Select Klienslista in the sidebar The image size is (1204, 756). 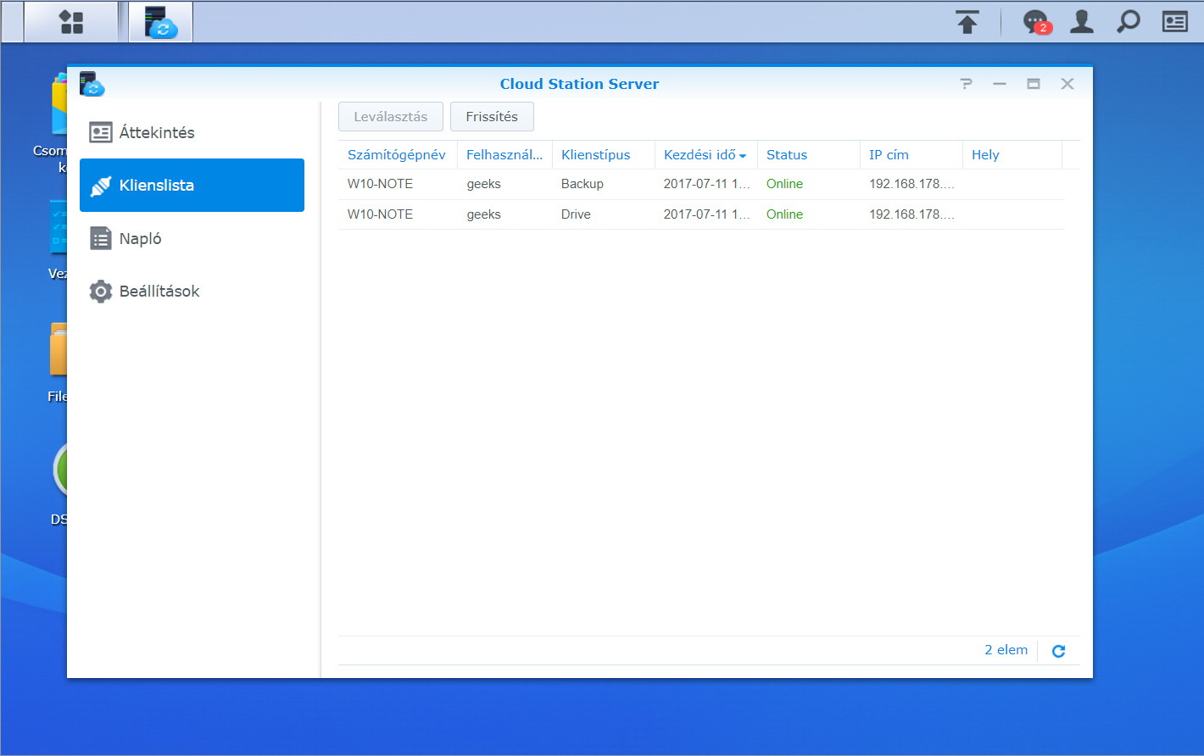click(192, 186)
